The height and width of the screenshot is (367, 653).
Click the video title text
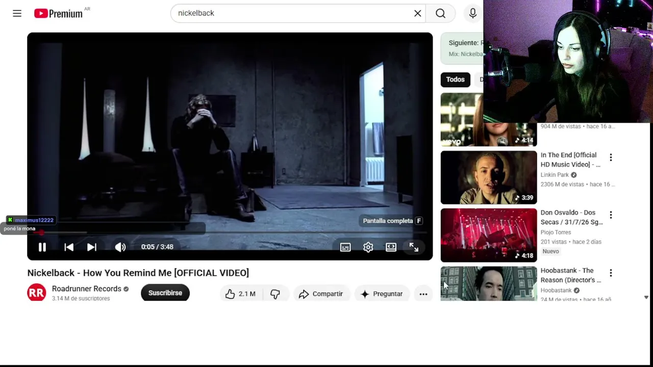(x=138, y=273)
